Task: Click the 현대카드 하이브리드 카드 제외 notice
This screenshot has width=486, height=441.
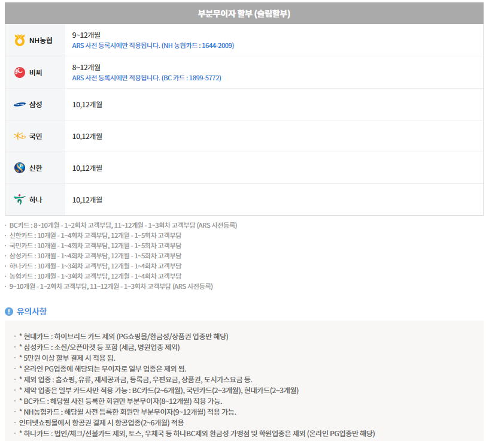Action: pyautogui.click(x=124, y=336)
